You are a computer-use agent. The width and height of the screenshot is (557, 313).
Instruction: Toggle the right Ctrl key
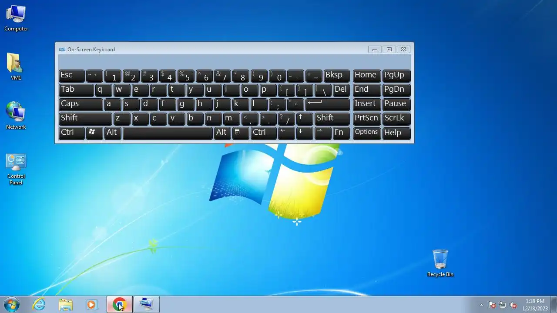coord(263,133)
